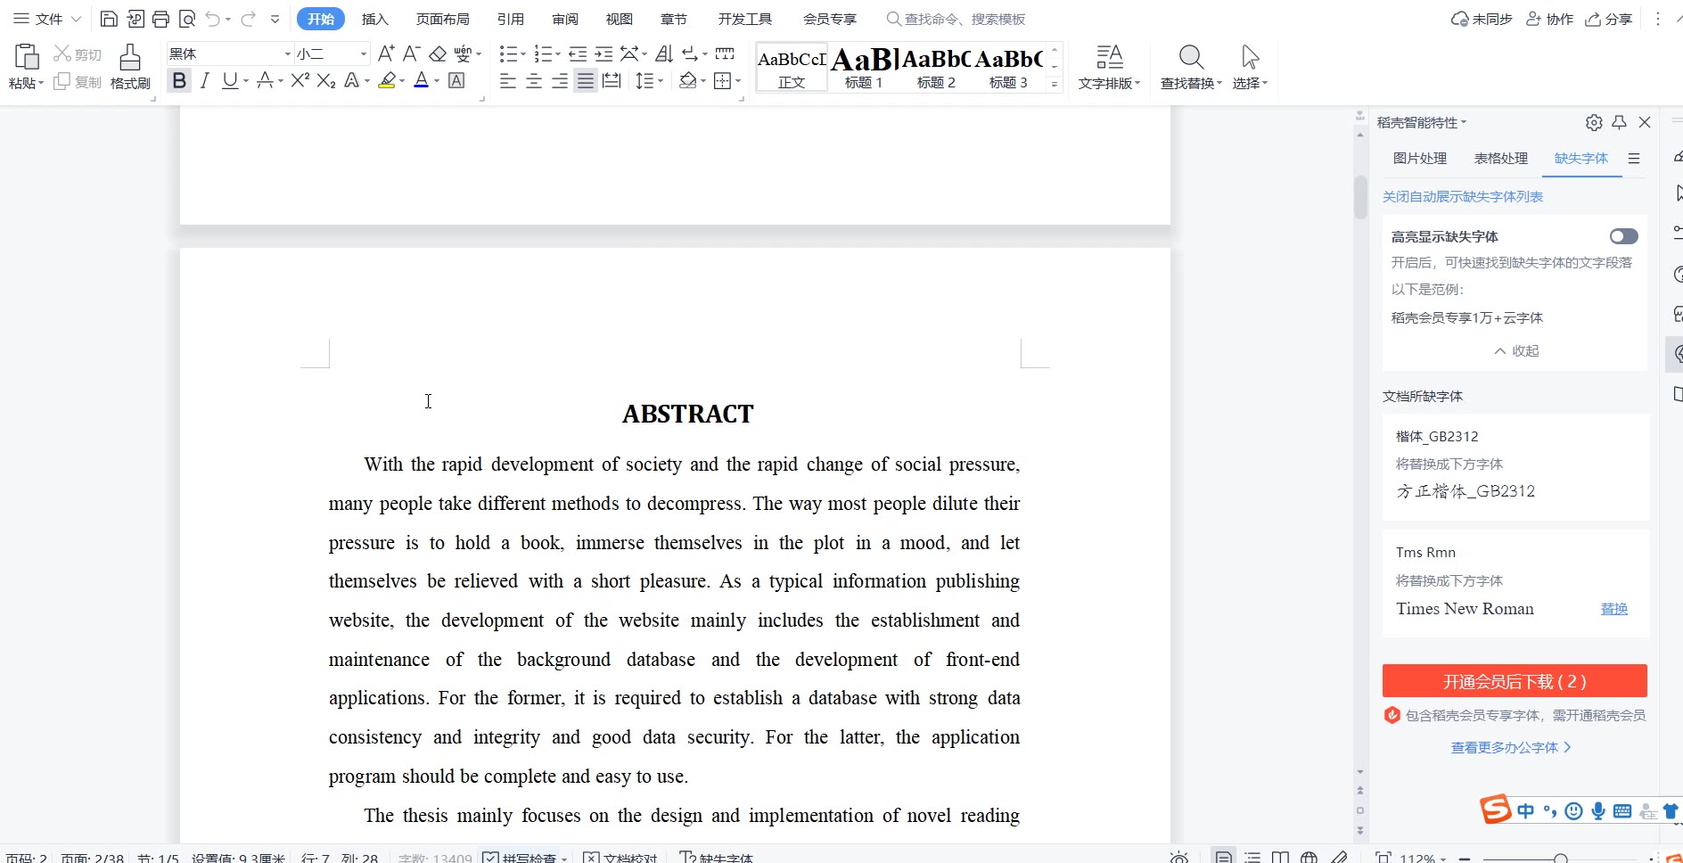The height and width of the screenshot is (863, 1683).
Task: Collapse the example section with 收起
Action: pos(1516,351)
